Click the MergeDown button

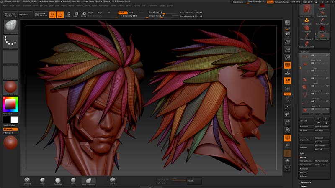pos(306,161)
